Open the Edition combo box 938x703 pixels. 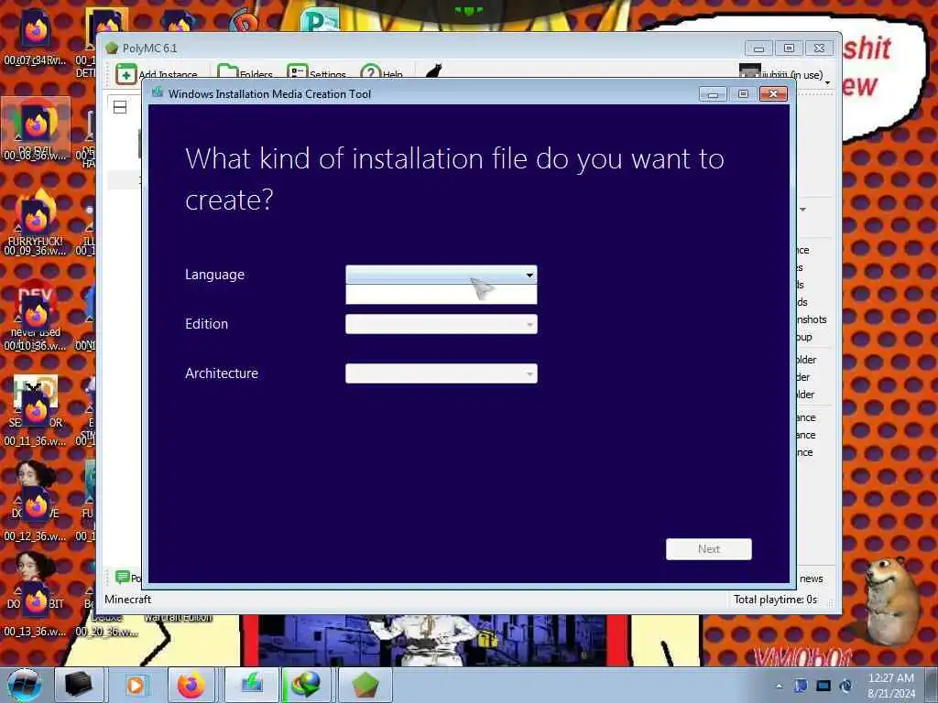[x=442, y=324]
